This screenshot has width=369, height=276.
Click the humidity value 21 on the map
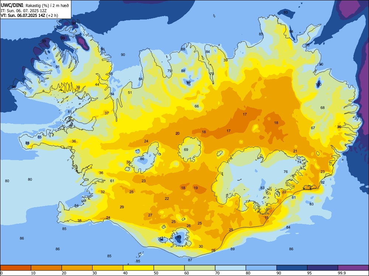pos(295,151)
